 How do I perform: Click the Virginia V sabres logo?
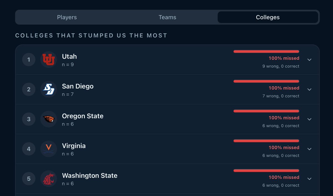[x=49, y=149]
